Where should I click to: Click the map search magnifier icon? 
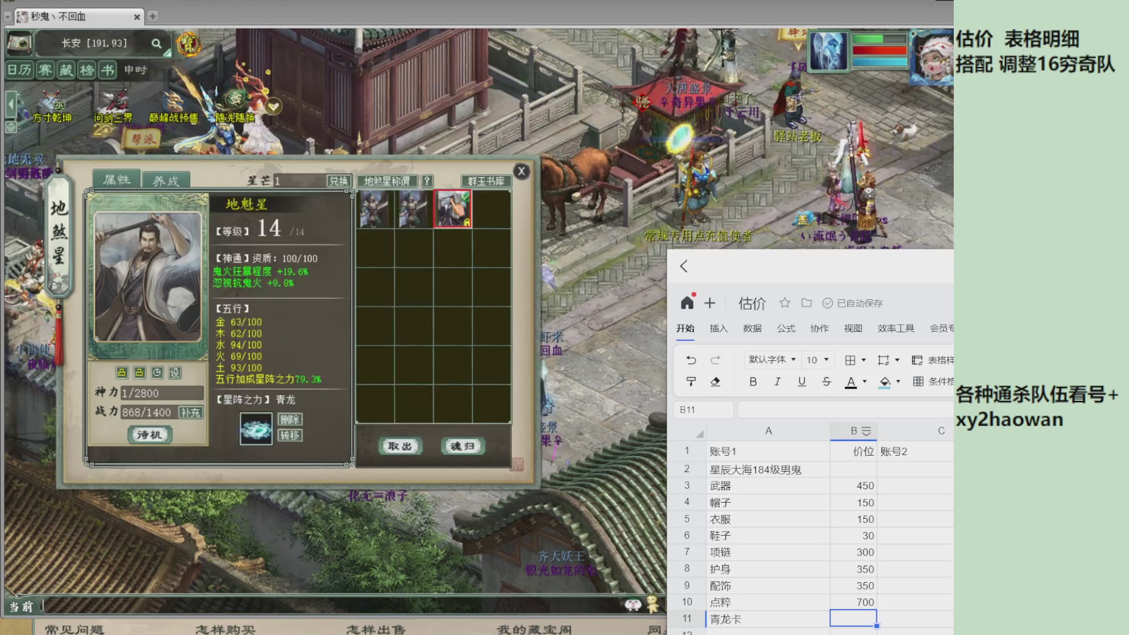point(156,43)
